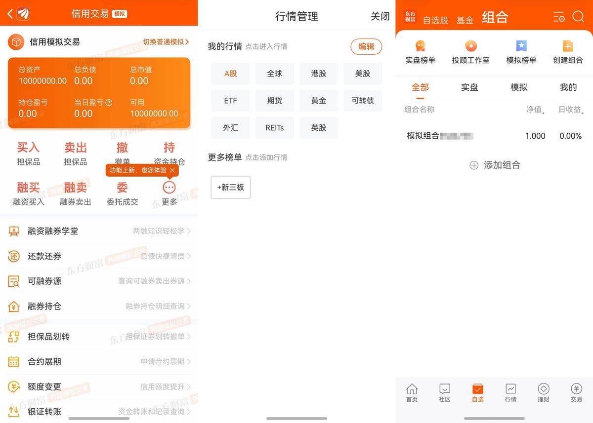
Task: Show help for 当日盈亏 question mark
Action: pyautogui.click(x=109, y=103)
